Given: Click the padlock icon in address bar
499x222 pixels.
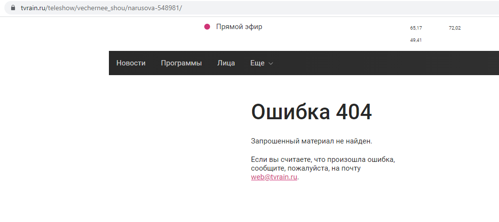Looking at the screenshot, I should tap(13, 8).
